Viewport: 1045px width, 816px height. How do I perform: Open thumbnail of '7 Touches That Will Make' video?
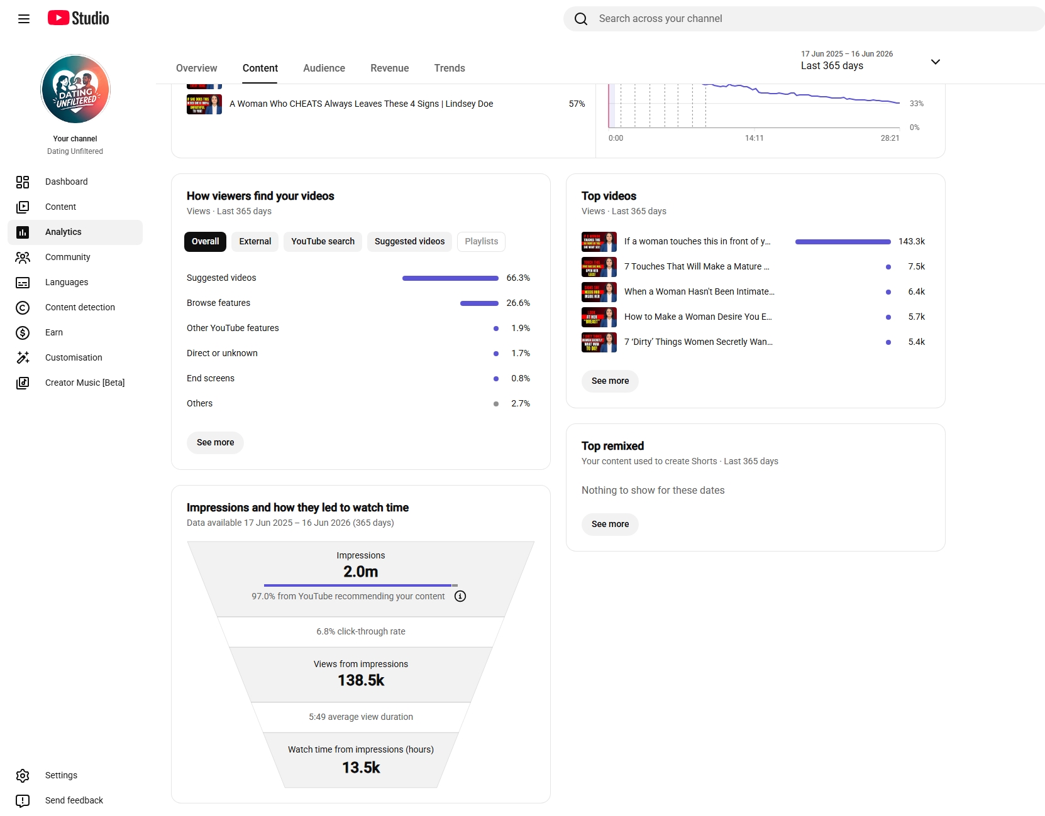tap(599, 267)
